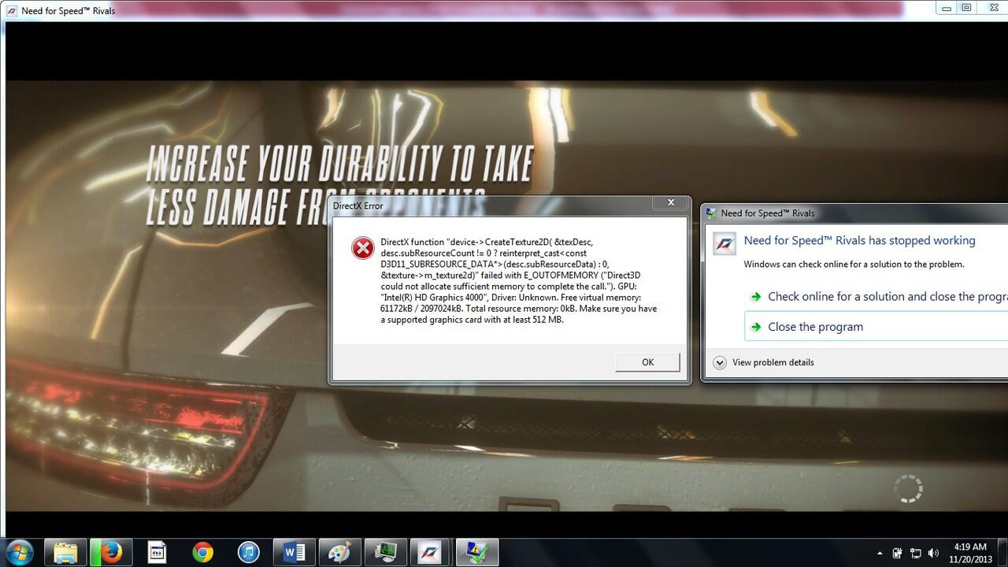Click the Need for Speed crash dialog app icon
The height and width of the screenshot is (567, 1008).
point(724,243)
